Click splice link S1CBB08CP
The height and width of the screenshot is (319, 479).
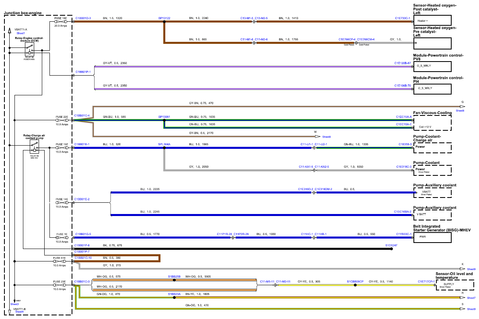[x=355, y=282]
